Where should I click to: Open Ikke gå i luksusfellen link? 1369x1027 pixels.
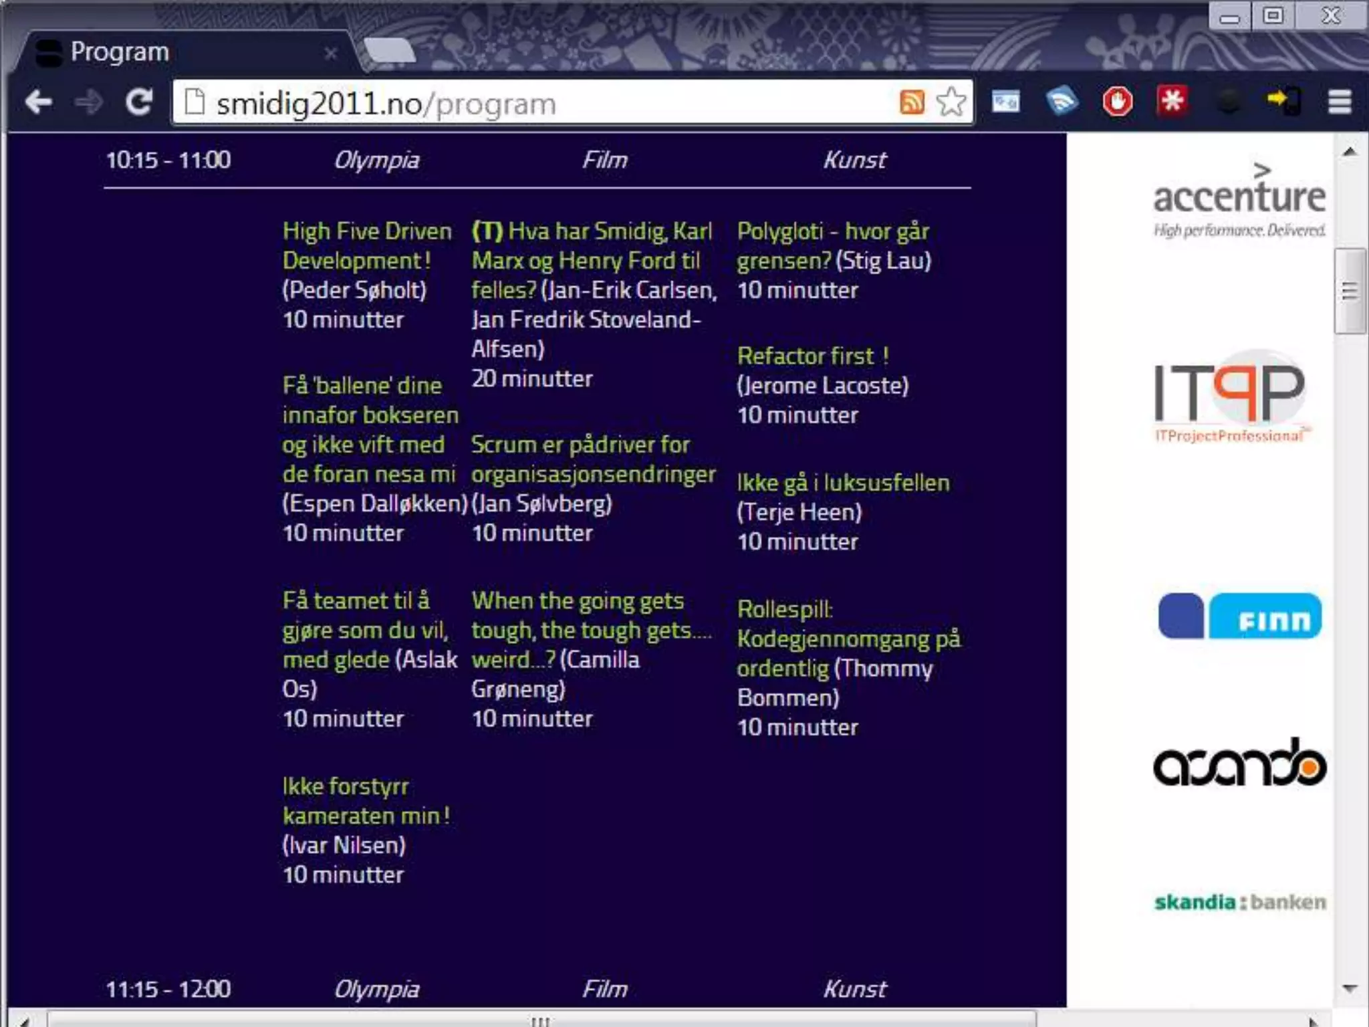(x=843, y=483)
